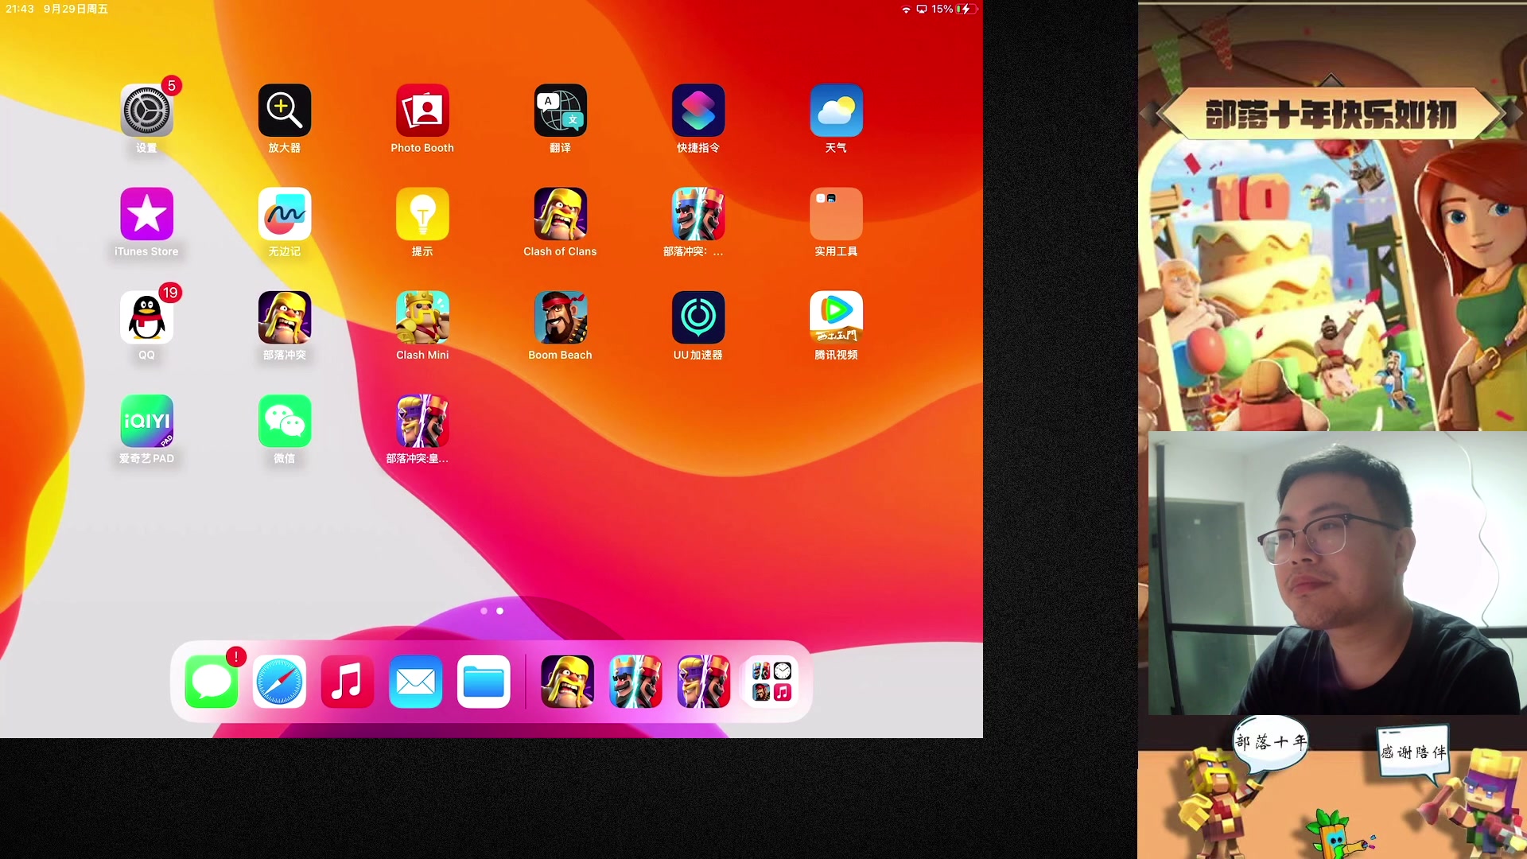Open Tencent Video (腾讯视频)
The height and width of the screenshot is (859, 1527).
click(836, 317)
